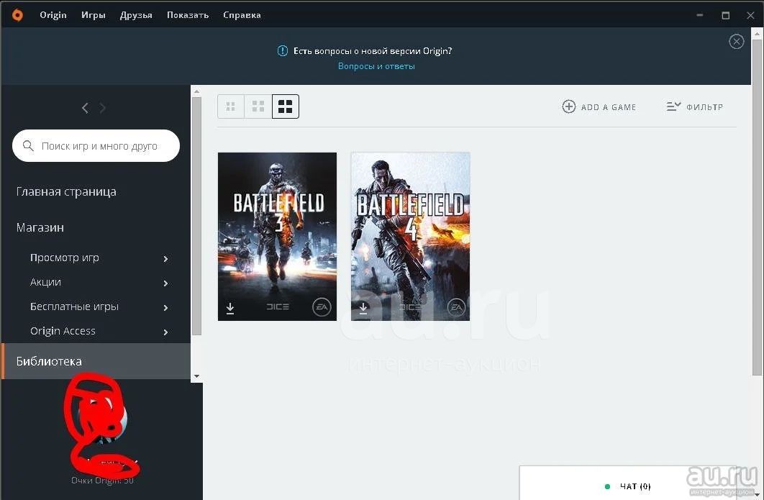The width and height of the screenshot is (764, 500).
Task: Click the Origin logo icon in title bar
Action: (17, 15)
